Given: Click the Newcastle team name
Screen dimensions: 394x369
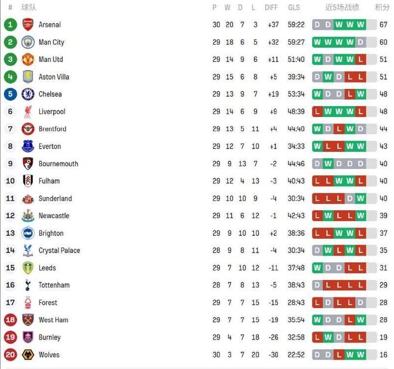Looking at the screenshot, I should coord(54,216).
